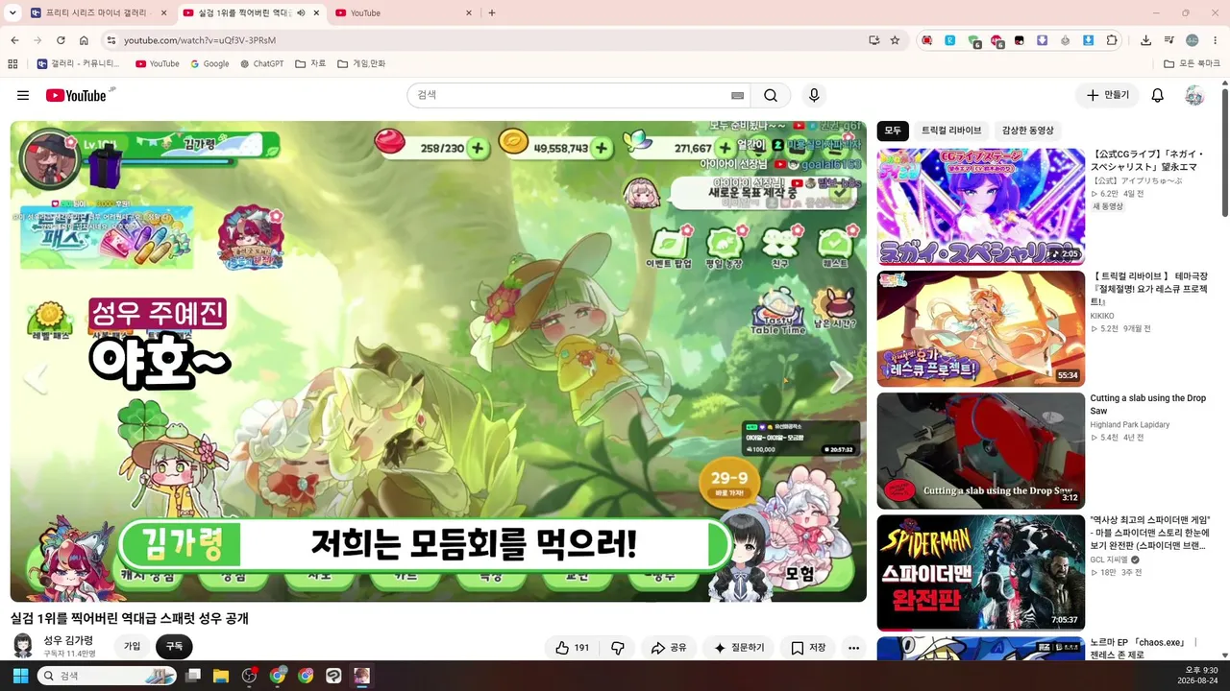Open the 만들기 create menu
1230x691 pixels.
click(1108, 95)
